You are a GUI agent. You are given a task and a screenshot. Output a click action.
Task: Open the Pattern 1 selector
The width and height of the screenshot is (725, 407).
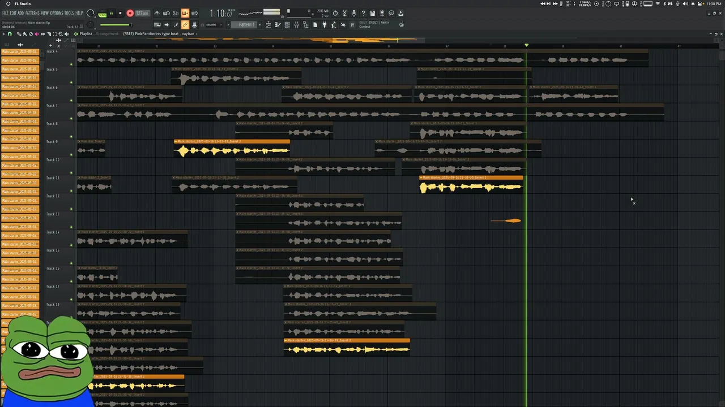(x=244, y=25)
